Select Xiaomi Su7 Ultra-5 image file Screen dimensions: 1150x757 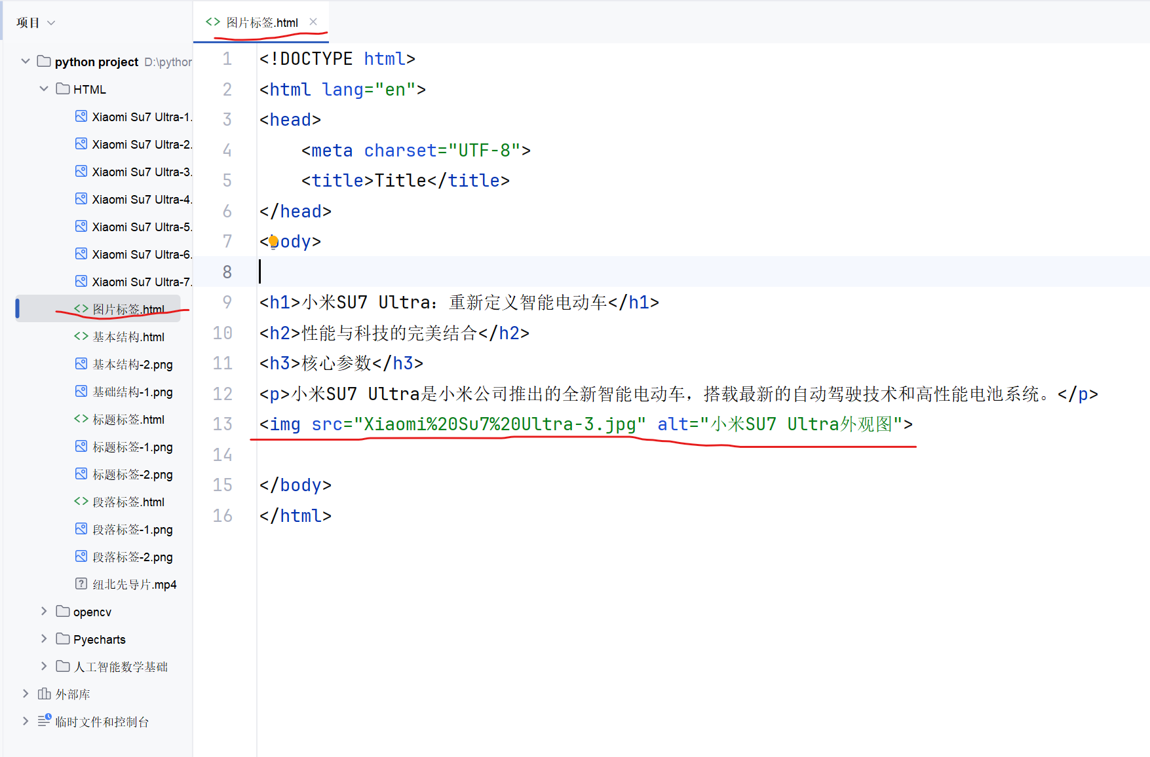pyautogui.click(x=142, y=227)
